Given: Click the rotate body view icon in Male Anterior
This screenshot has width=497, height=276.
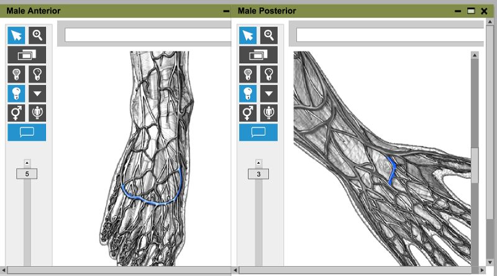Looking at the screenshot, I should click(37, 113).
